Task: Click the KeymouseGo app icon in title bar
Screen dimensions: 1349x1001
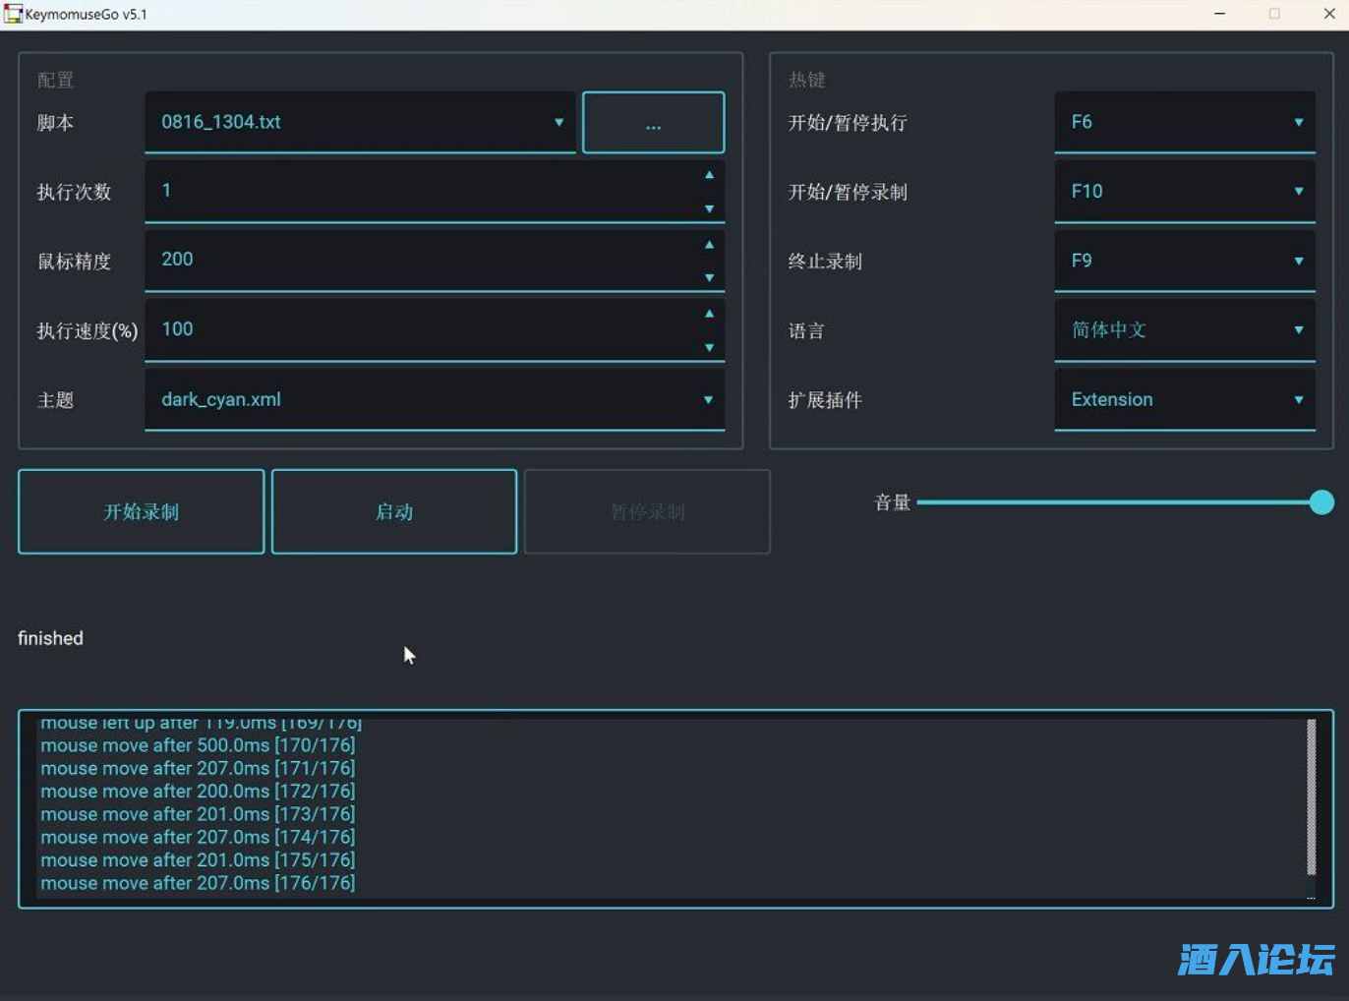Action: point(13,14)
